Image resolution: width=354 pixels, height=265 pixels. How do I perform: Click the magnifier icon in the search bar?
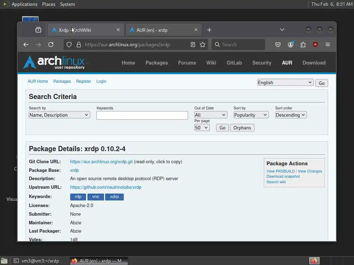point(217,45)
